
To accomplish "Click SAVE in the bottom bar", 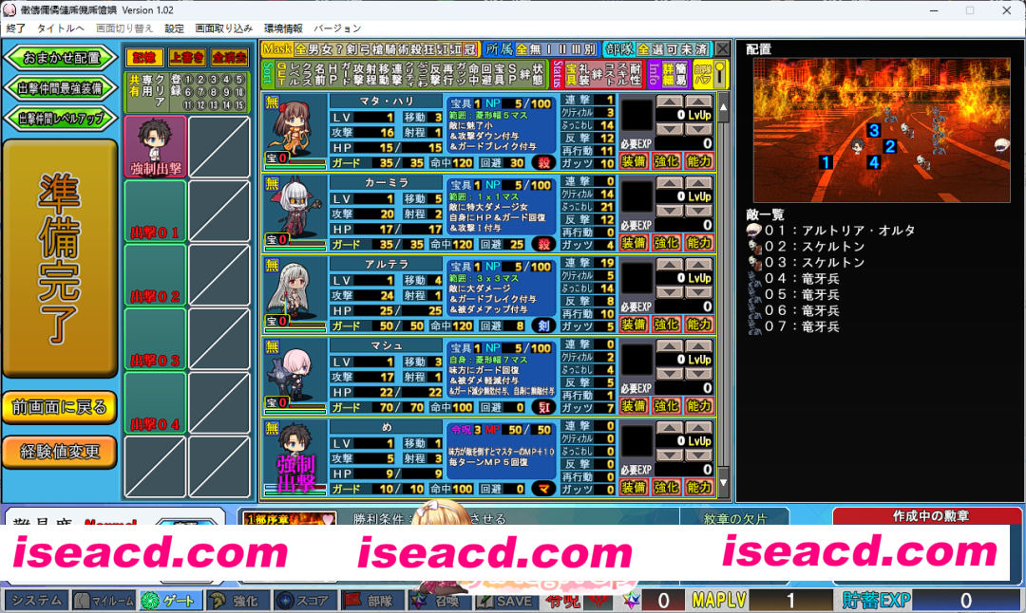I will [505, 601].
